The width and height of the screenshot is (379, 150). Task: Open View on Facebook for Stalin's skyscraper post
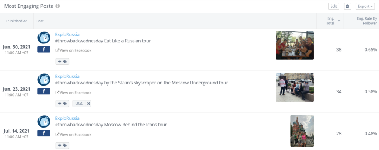pyautogui.click(x=73, y=93)
